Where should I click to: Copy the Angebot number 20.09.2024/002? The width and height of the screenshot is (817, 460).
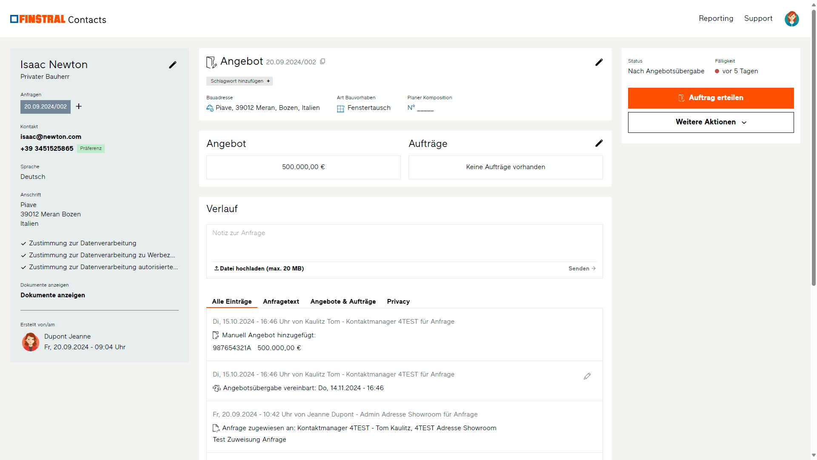tap(323, 62)
